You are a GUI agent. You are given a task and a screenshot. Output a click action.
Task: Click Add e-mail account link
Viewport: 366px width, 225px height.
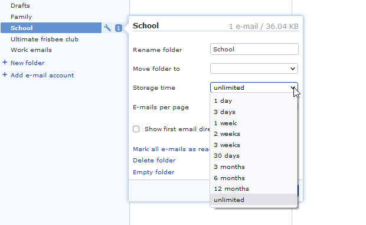pyautogui.click(x=43, y=75)
